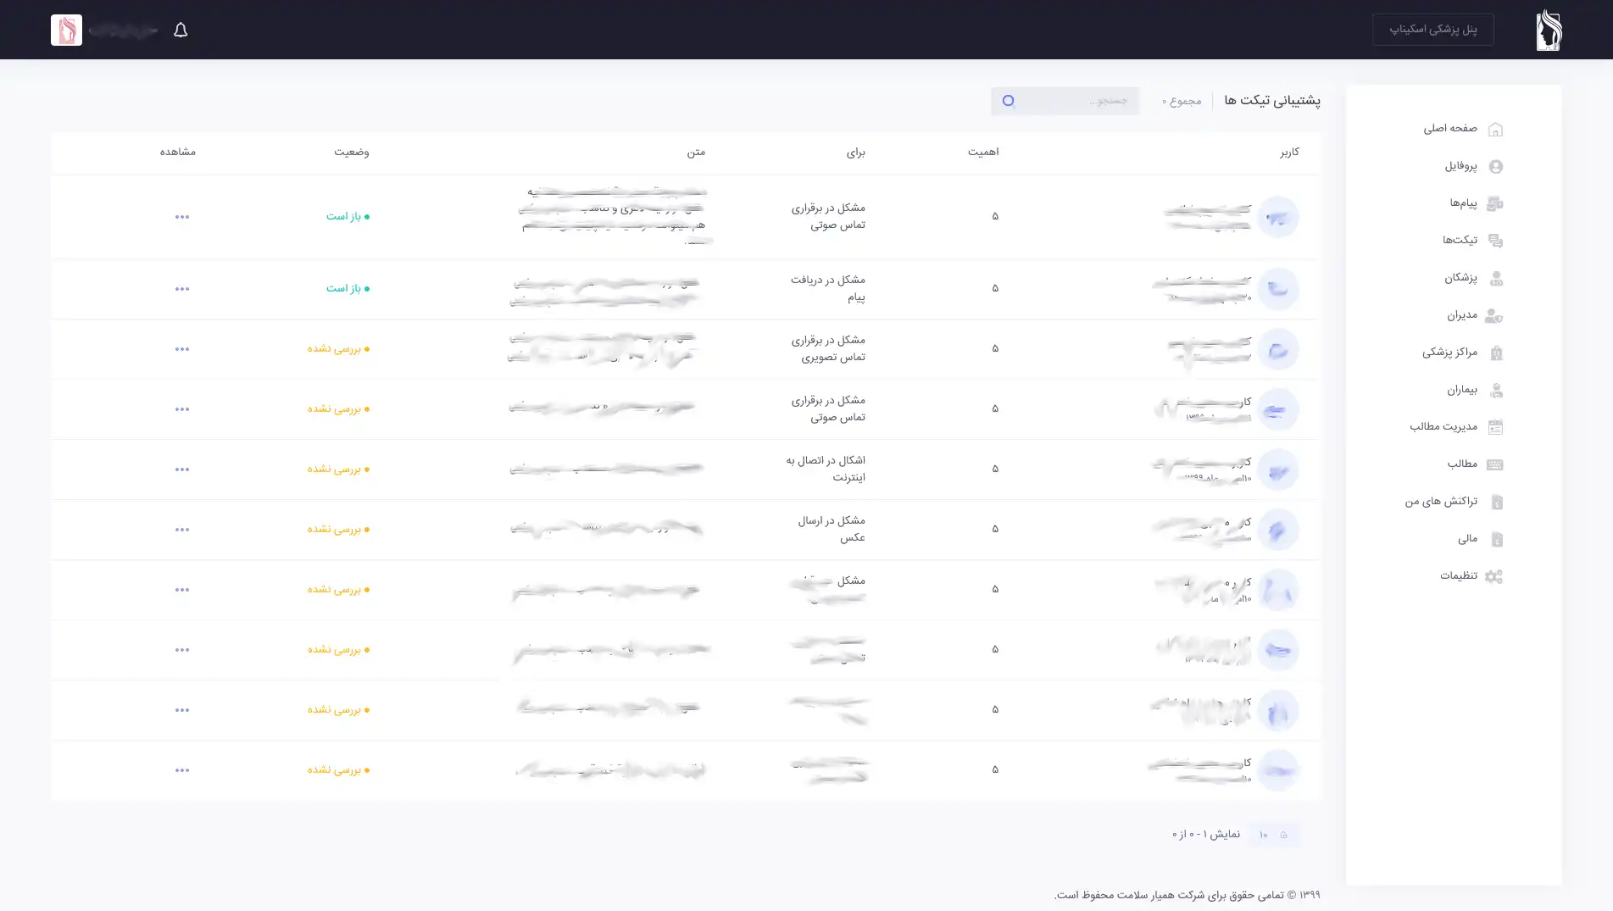This screenshot has width=1613, height=911.
Task: Click مشکل در برقراری تماس تصویری cell
Action: pyautogui.click(x=828, y=349)
